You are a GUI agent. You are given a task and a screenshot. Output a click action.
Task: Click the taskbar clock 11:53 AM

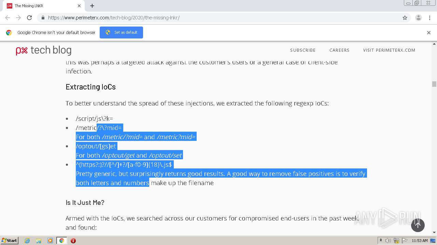click(420, 241)
